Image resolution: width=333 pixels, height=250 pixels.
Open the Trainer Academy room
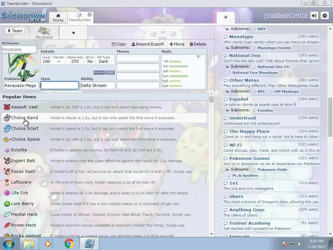click(x=271, y=226)
